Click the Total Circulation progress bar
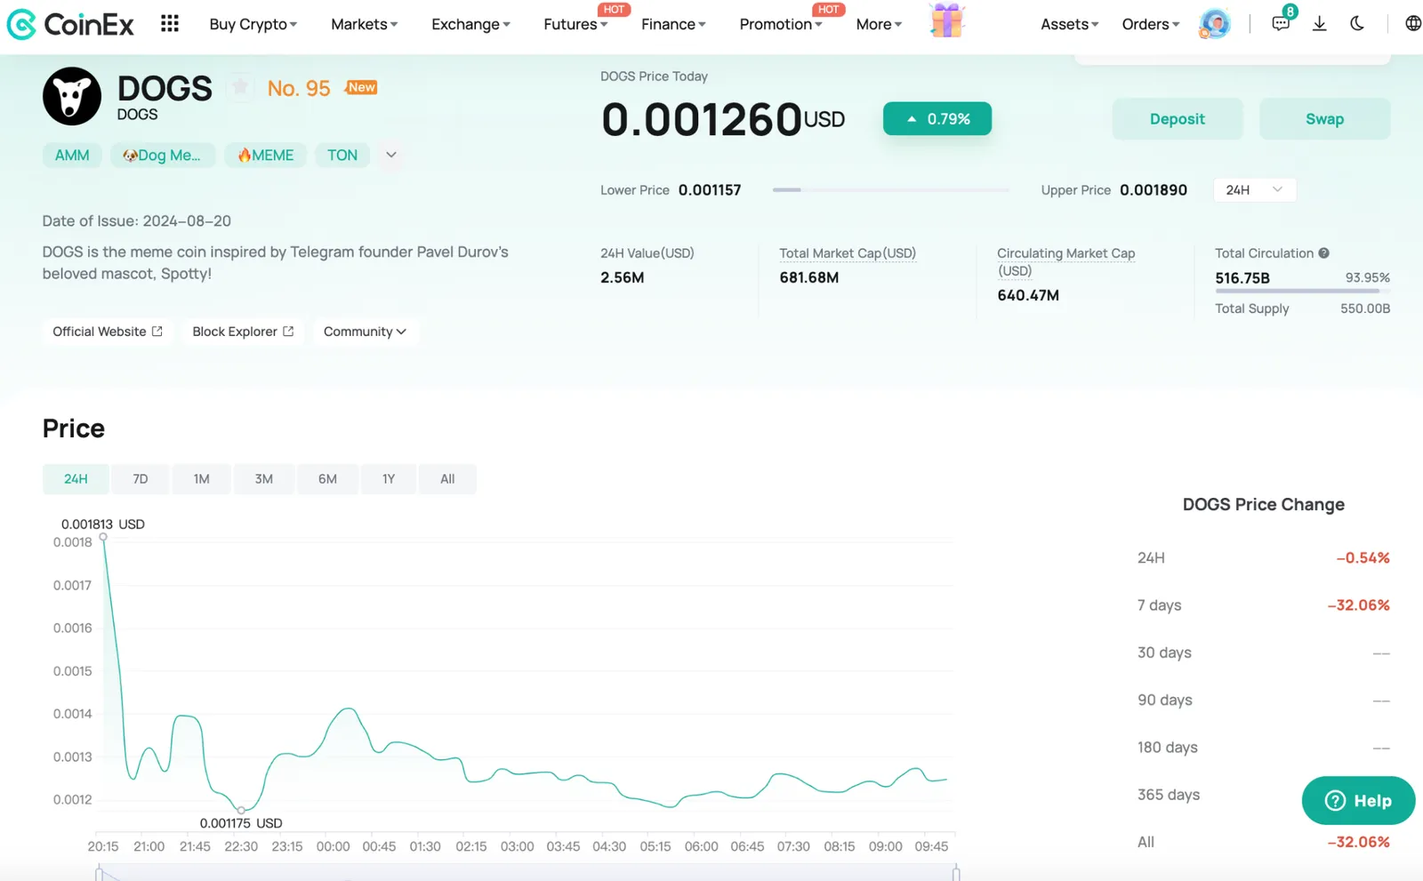 [x=1302, y=291]
